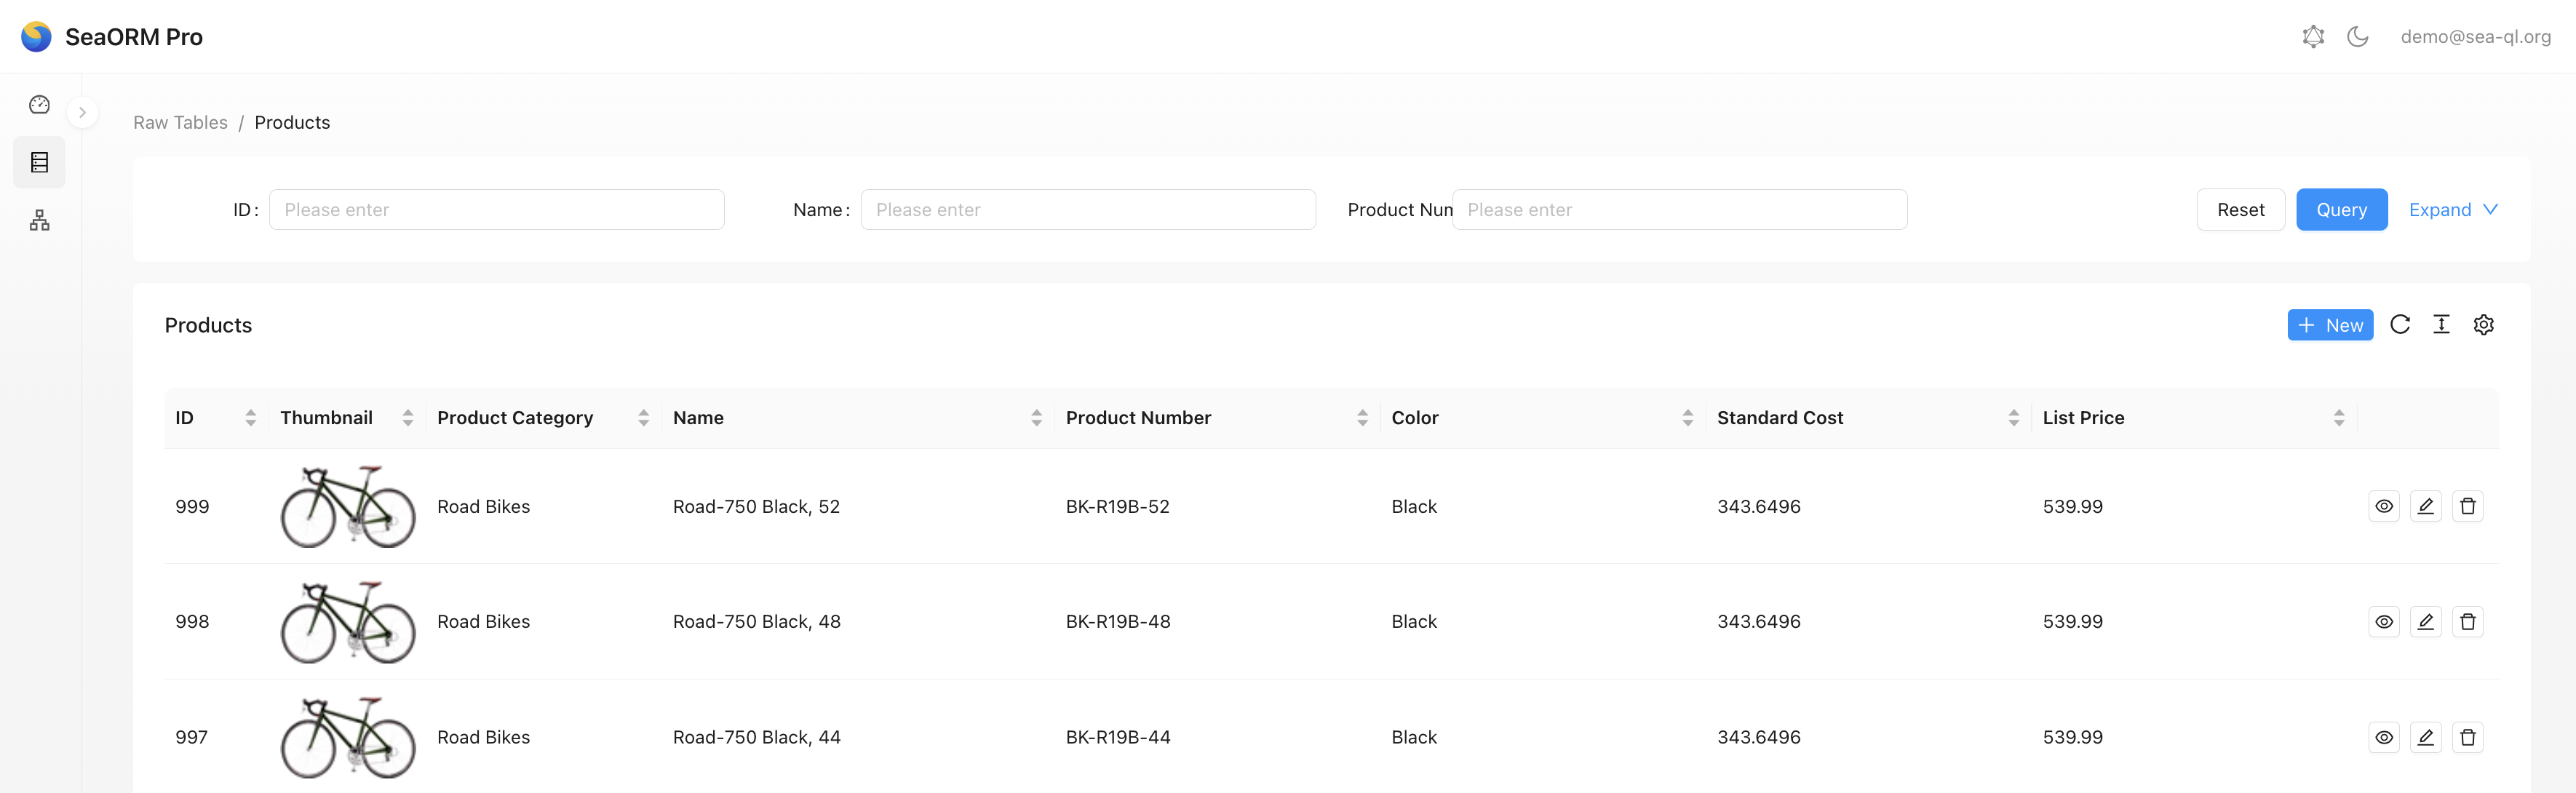The height and width of the screenshot is (793, 2576).
Task: Expand the collapsed sidebar chevron
Action: (82, 113)
